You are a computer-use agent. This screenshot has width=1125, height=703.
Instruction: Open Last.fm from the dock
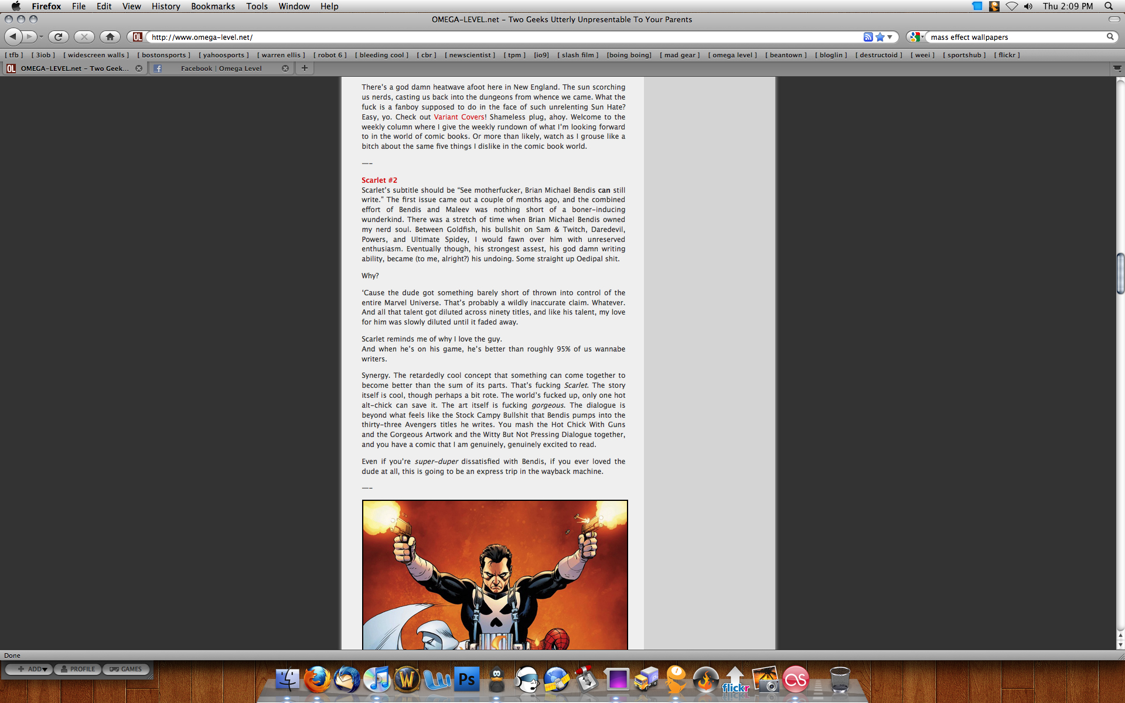pos(796,680)
